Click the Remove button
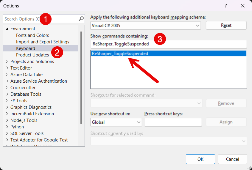 point(226,103)
